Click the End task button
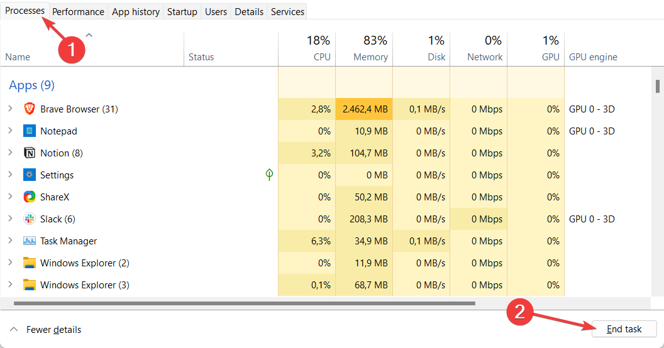 point(624,329)
